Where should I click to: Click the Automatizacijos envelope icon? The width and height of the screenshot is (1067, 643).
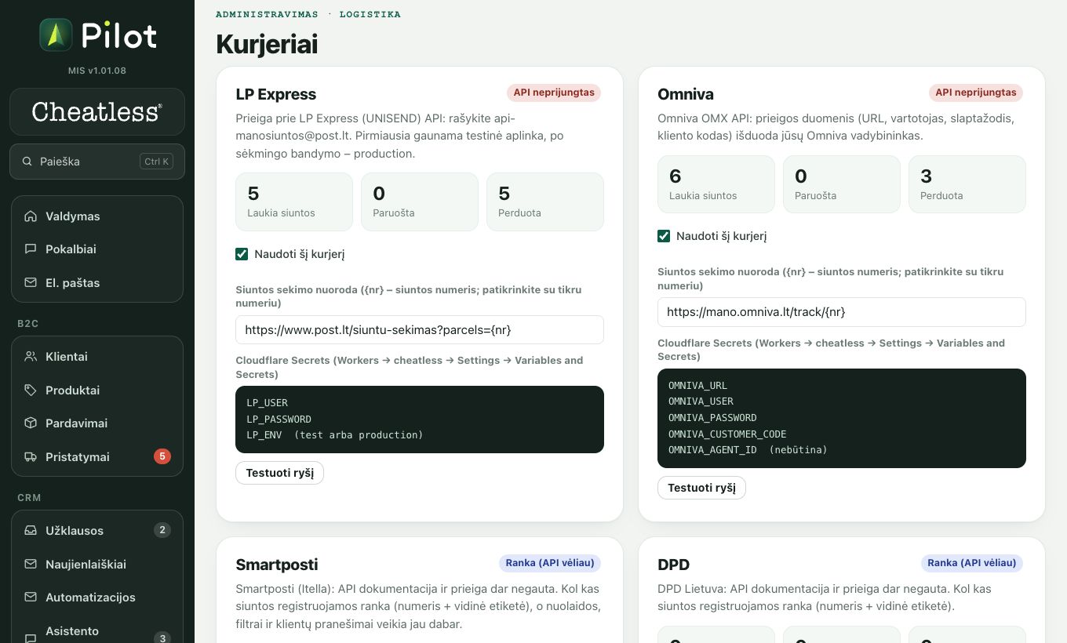click(x=31, y=598)
